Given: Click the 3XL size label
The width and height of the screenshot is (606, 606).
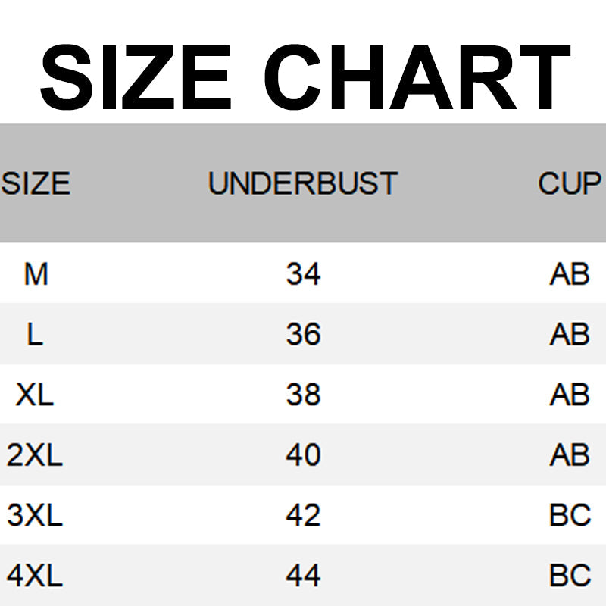Looking at the screenshot, I should coord(35,516).
